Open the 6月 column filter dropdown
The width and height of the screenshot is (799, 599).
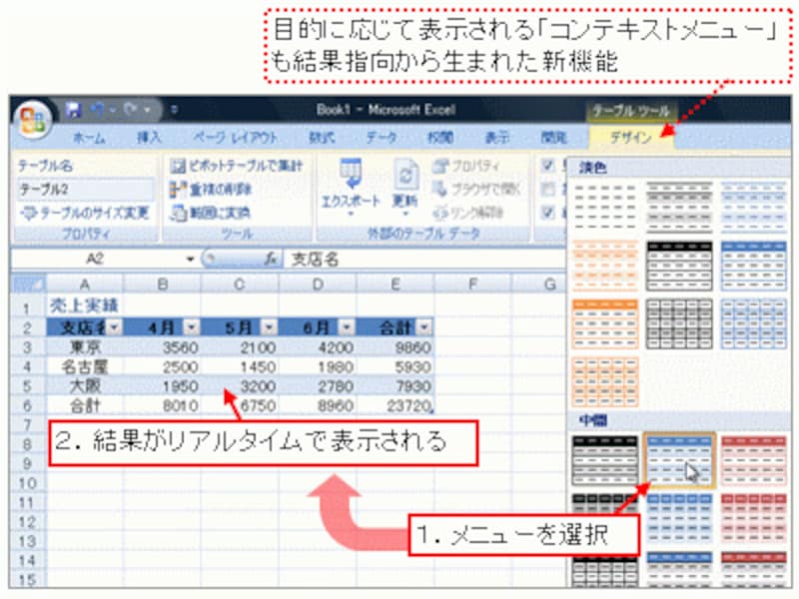pos(347,326)
